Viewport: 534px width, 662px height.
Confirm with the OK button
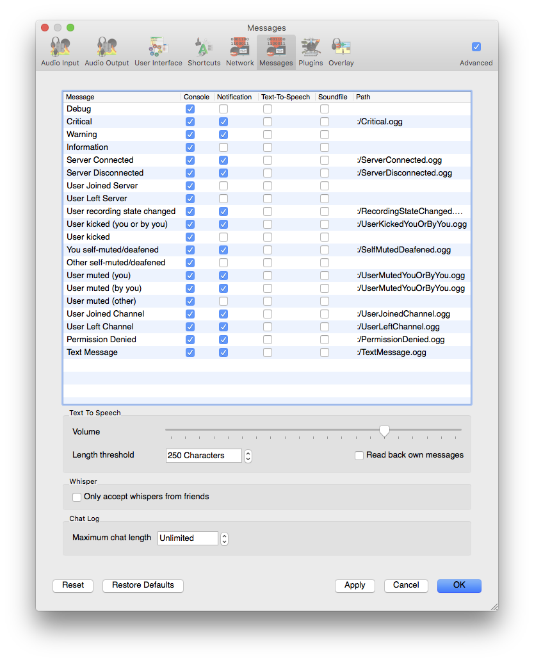pos(459,585)
